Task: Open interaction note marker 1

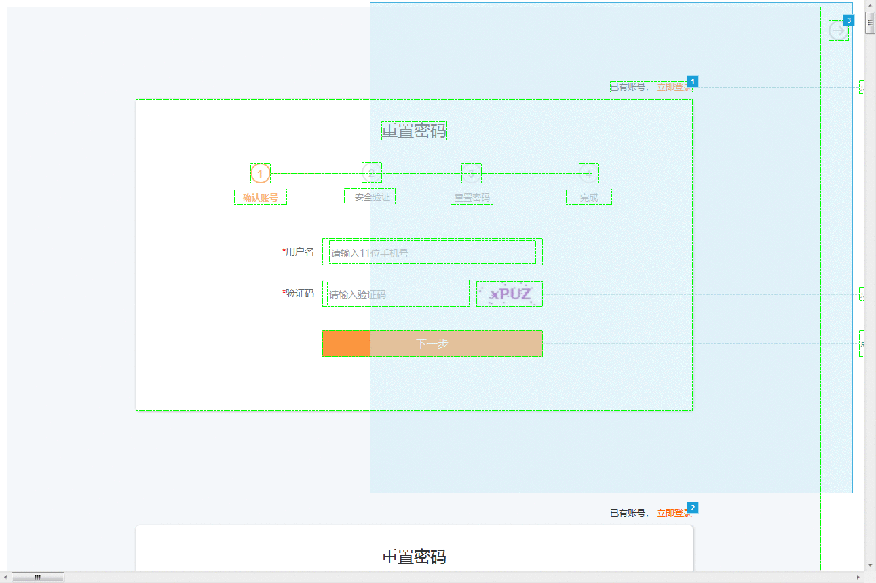Action: (693, 81)
